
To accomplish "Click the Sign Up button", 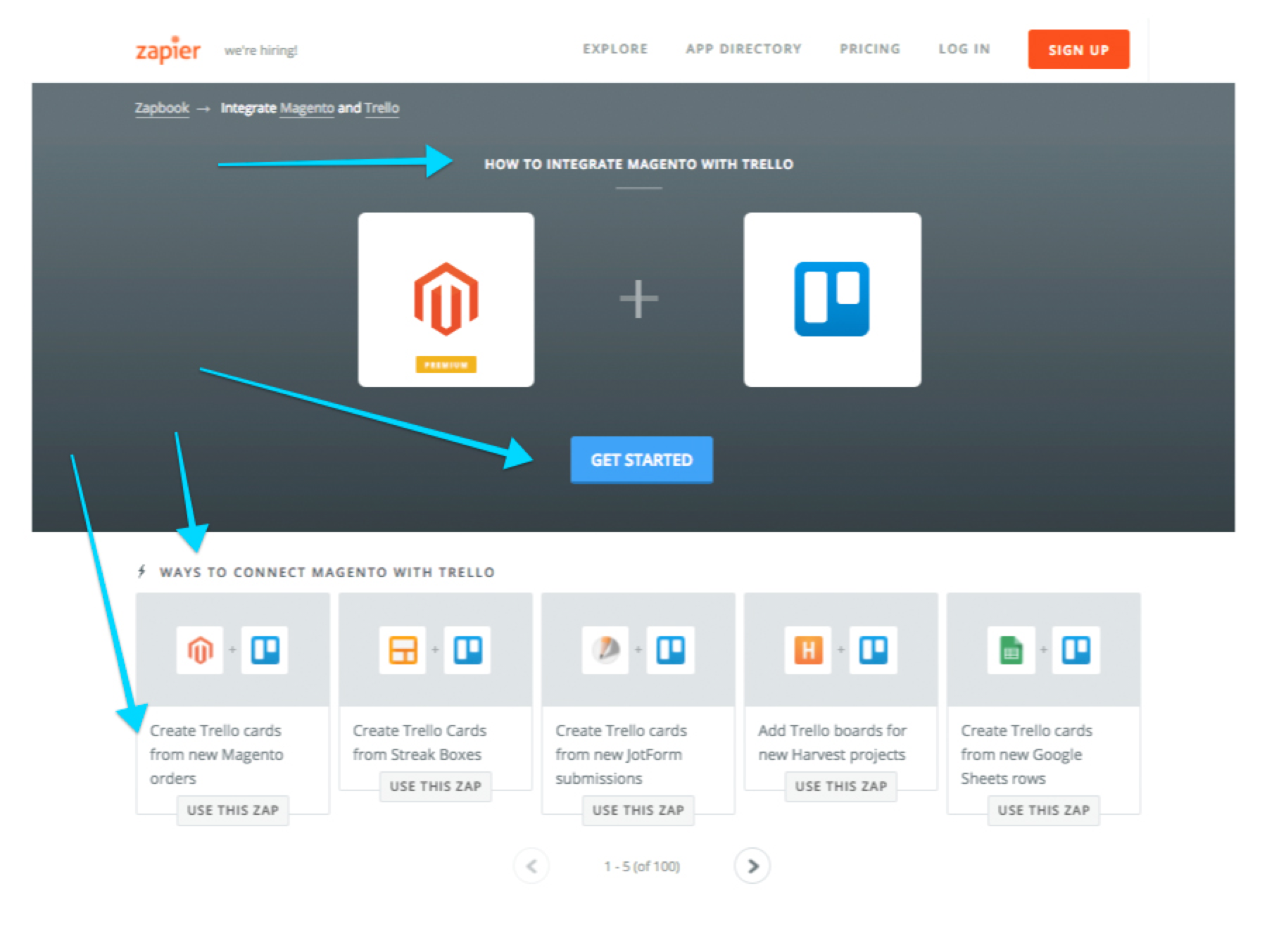I will pos(1078,49).
